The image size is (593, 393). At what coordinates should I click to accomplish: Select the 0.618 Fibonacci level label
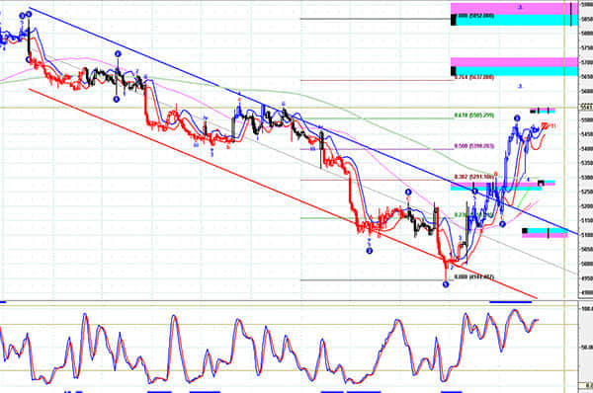pyautogui.click(x=473, y=116)
